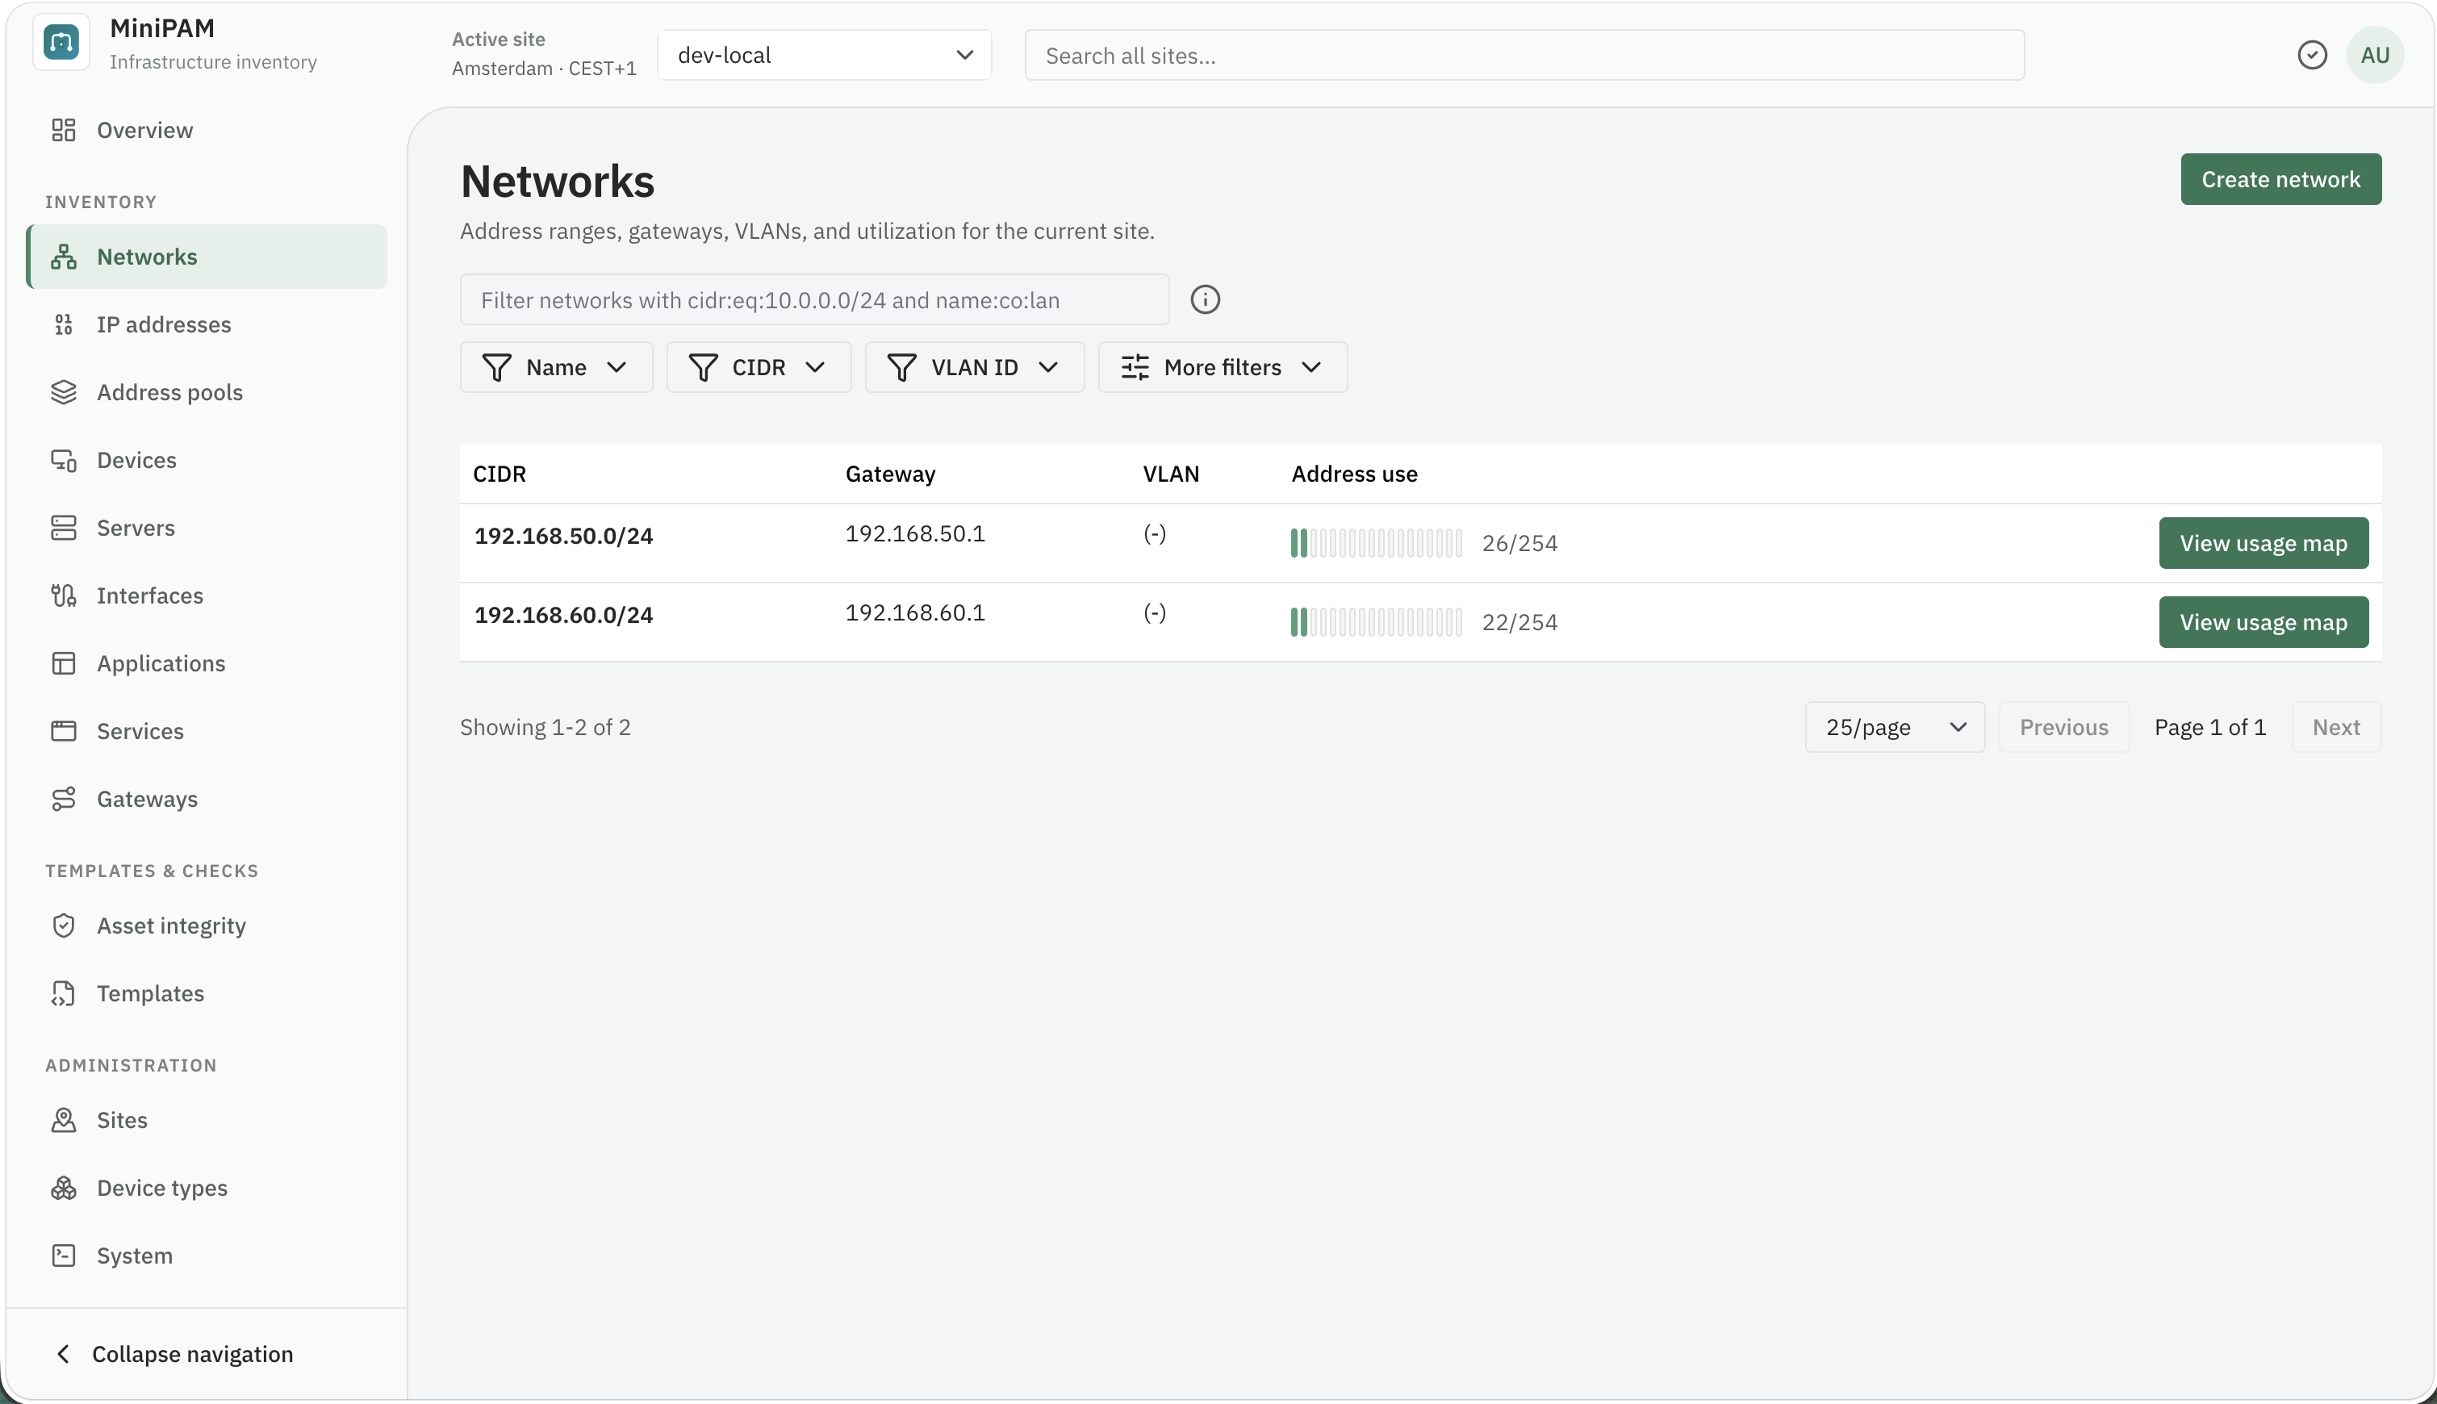Screen dimensions: 2437x1404
Task: Click the Create network button
Action: (2280, 179)
